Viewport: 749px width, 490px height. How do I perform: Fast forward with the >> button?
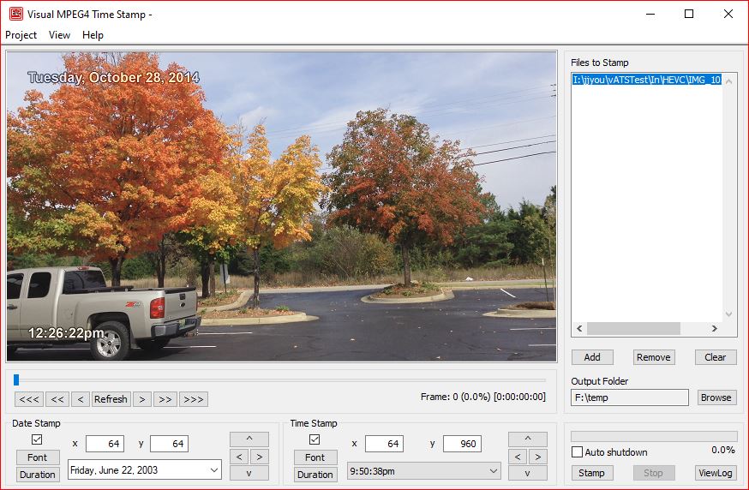point(165,399)
